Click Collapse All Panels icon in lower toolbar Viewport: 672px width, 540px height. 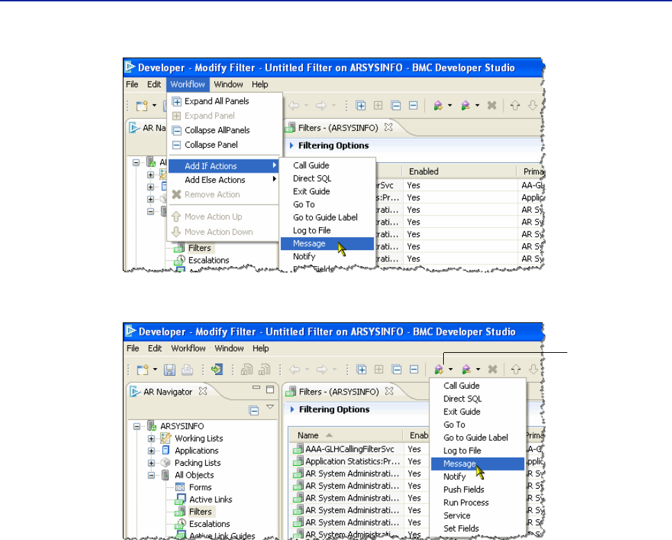pyautogui.click(x=397, y=369)
